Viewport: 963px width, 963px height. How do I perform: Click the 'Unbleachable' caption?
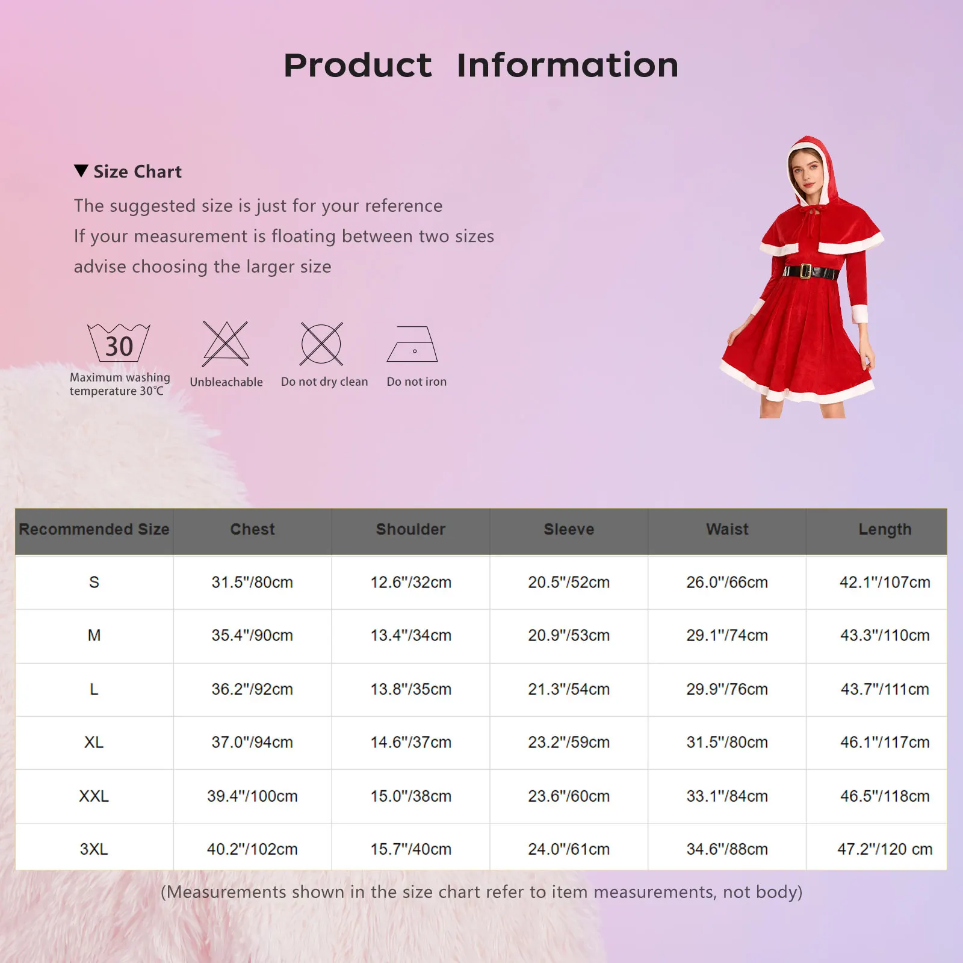click(x=226, y=382)
